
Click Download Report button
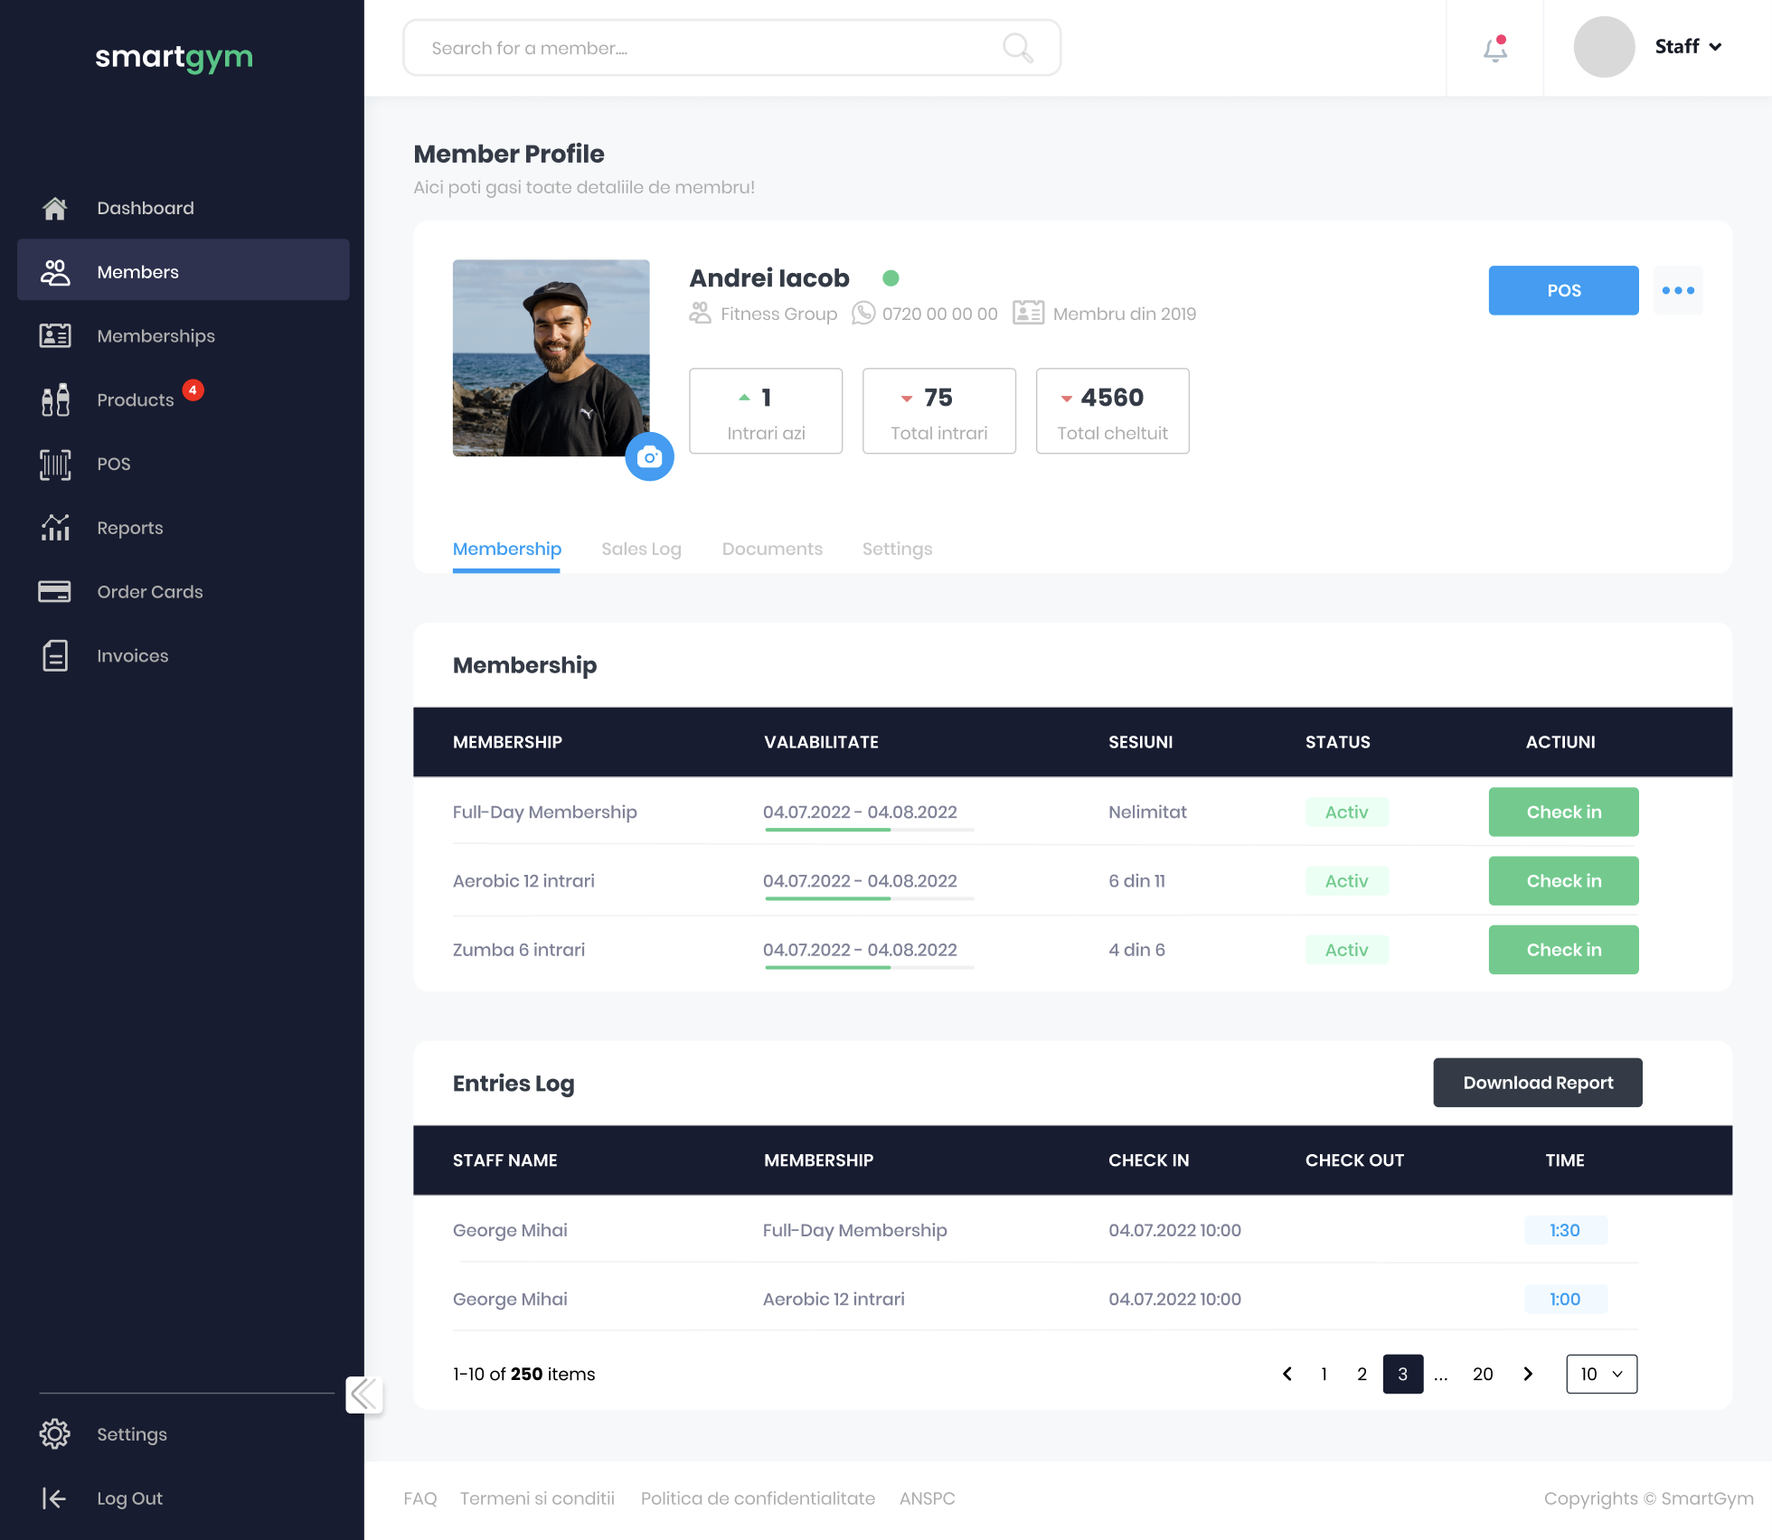pyautogui.click(x=1537, y=1082)
